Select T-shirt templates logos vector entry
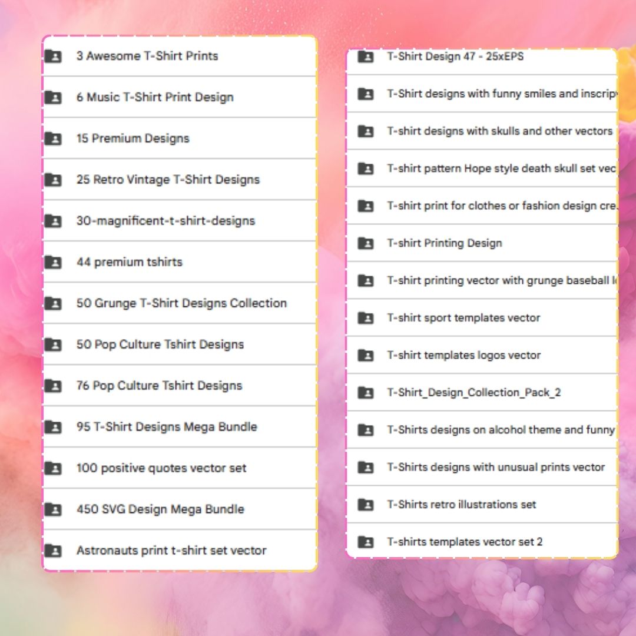The height and width of the screenshot is (636, 636). tap(463, 355)
